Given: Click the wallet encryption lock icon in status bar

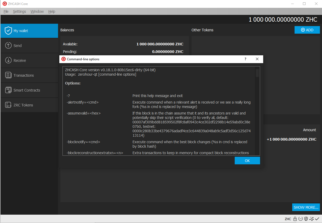Looking at the screenshot, I should coord(295,219).
